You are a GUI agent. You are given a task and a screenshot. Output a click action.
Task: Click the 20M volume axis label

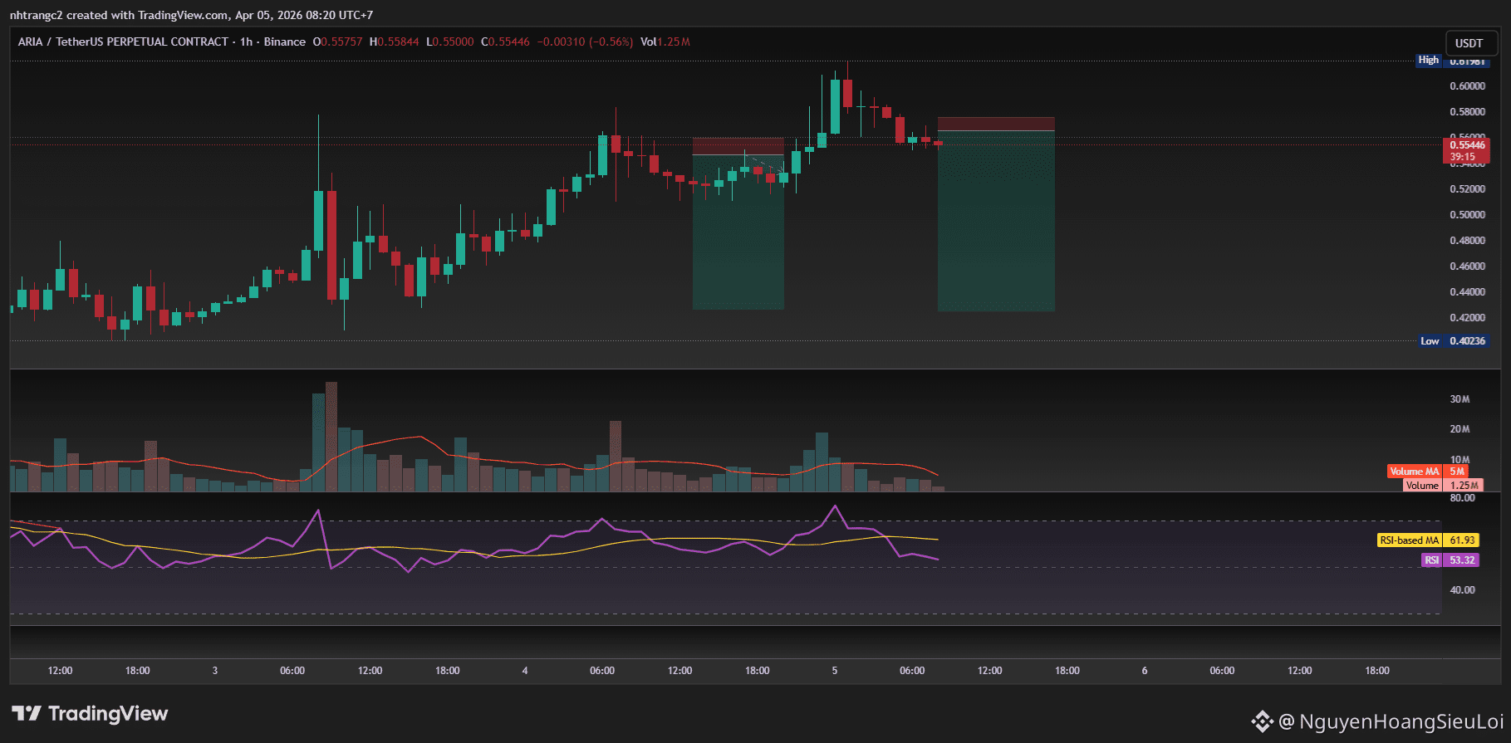pyautogui.click(x=1459, y=429)
